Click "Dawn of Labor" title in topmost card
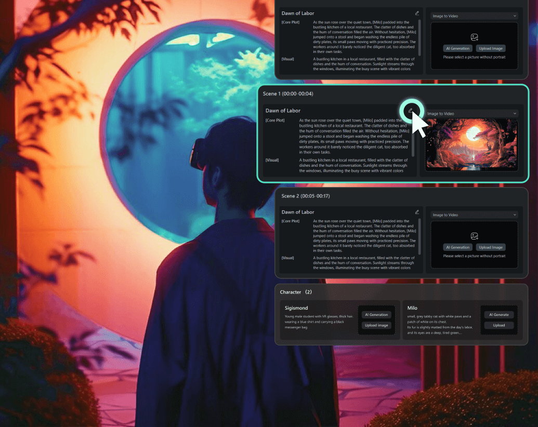Viewport: 538px width, 427px height. 298,13
